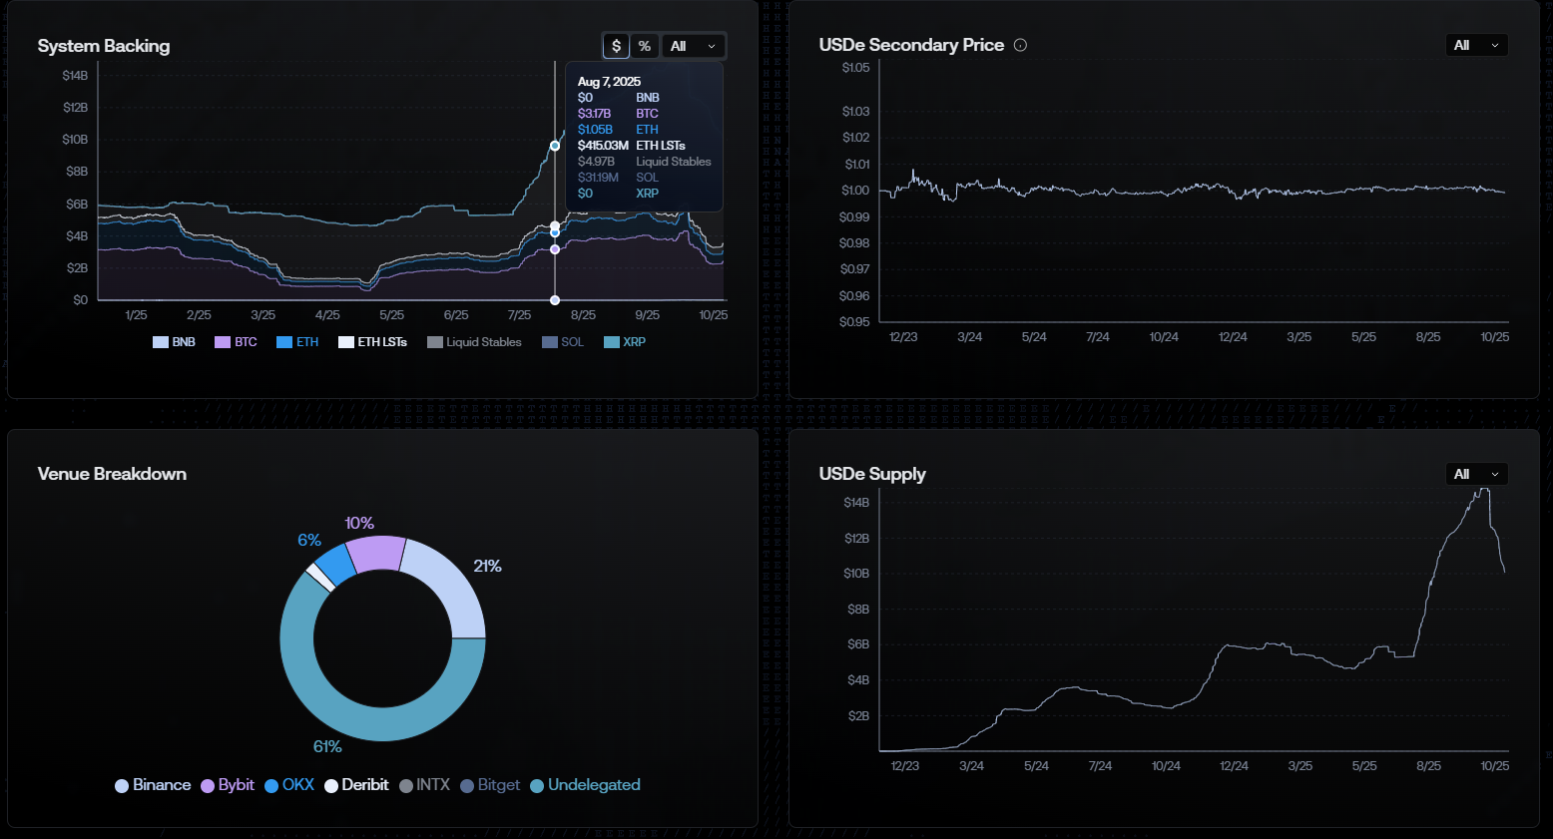This screenshot has height=839, width=1553.
Task: Click the Liquid Stables legend swatch
Action: 434,342
